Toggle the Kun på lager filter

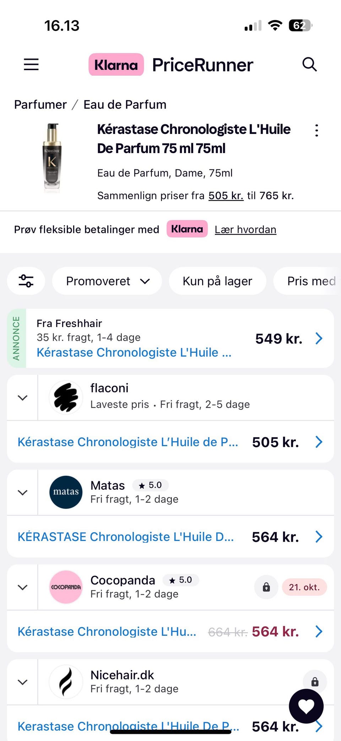(217, 281)
